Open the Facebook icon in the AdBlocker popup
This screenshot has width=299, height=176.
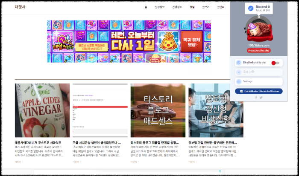coord(256,98)
